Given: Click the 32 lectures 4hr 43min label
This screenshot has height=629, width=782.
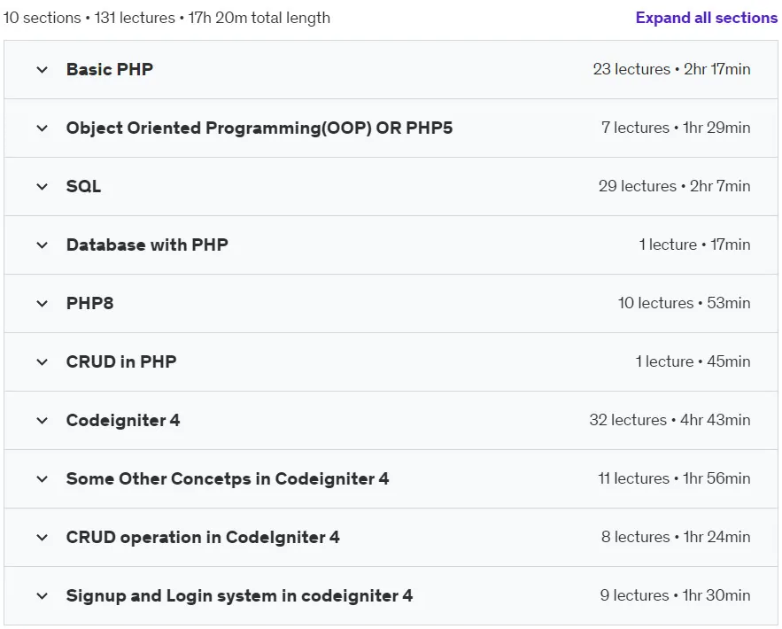Looking at the screenshot, I should point(670,420).
